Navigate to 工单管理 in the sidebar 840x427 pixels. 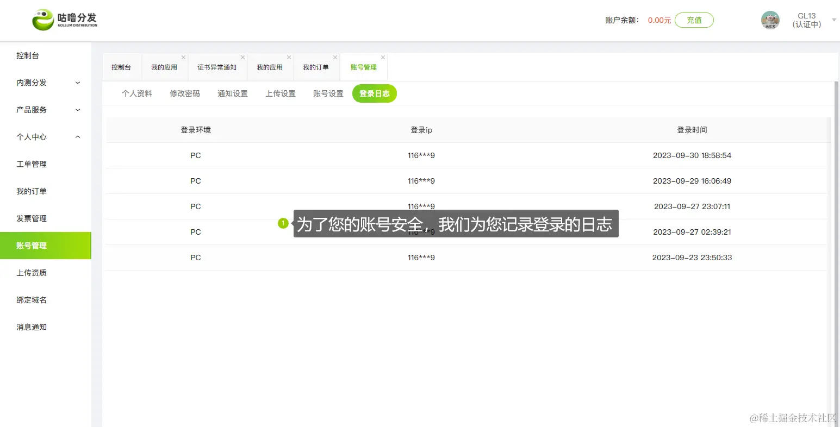32,164
